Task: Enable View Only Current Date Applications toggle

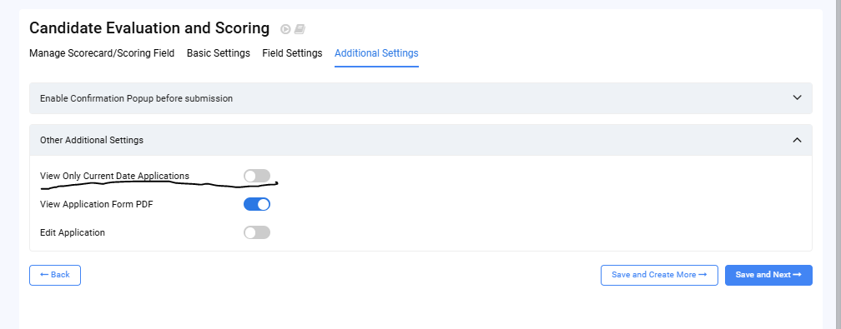Action: 257,176
